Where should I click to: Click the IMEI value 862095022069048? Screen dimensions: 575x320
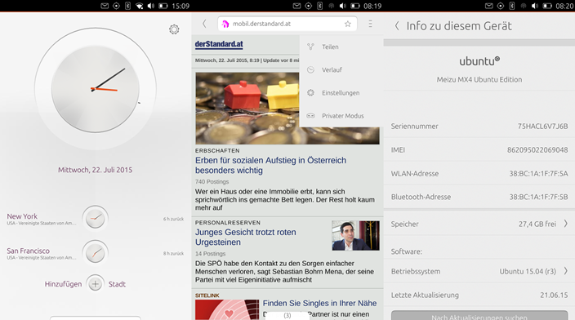(537, 149)
